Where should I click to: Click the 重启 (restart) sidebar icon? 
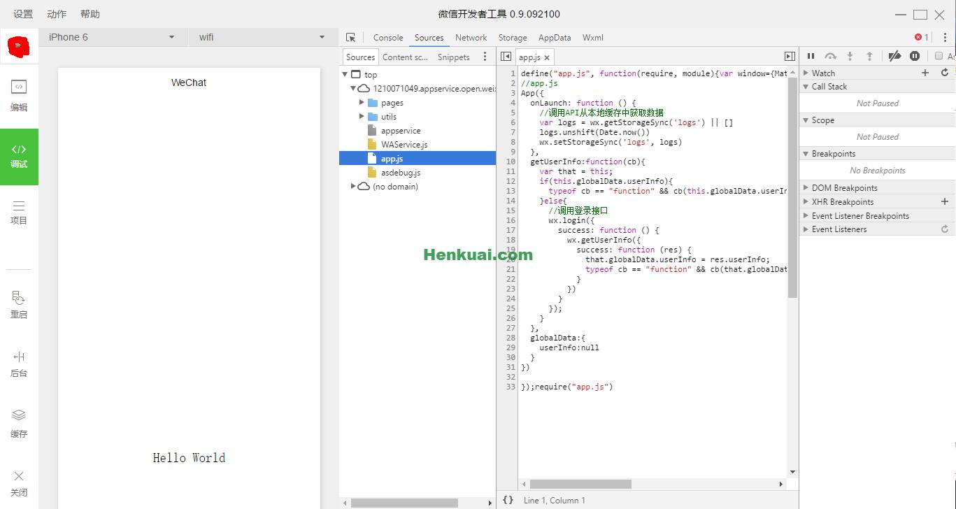click(19, 305)
